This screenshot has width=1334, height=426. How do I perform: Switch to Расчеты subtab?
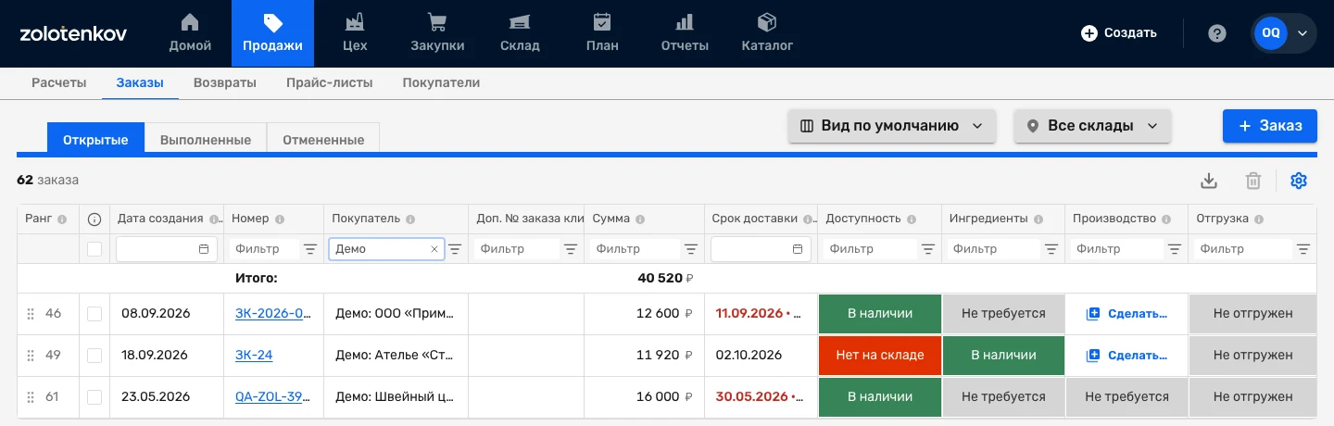(59, 82)
